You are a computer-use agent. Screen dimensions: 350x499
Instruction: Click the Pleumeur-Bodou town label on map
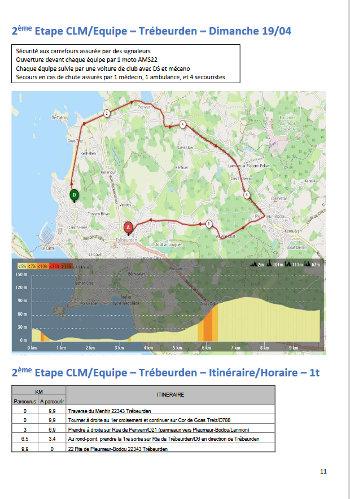click(270, 217)
